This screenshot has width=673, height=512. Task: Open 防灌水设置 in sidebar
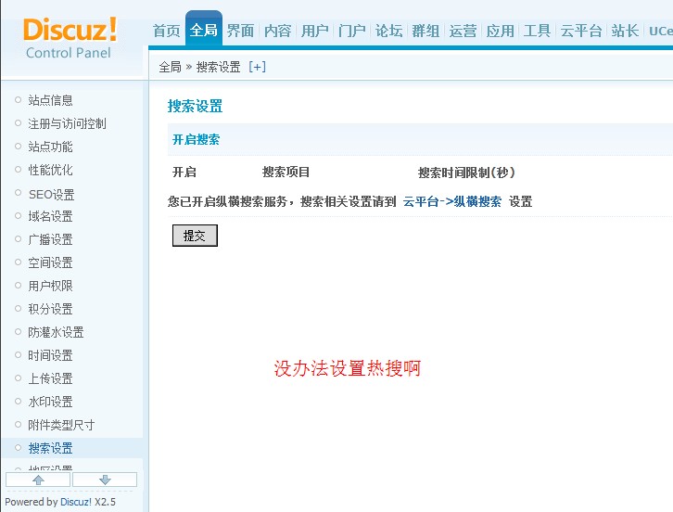pos(56,332)
